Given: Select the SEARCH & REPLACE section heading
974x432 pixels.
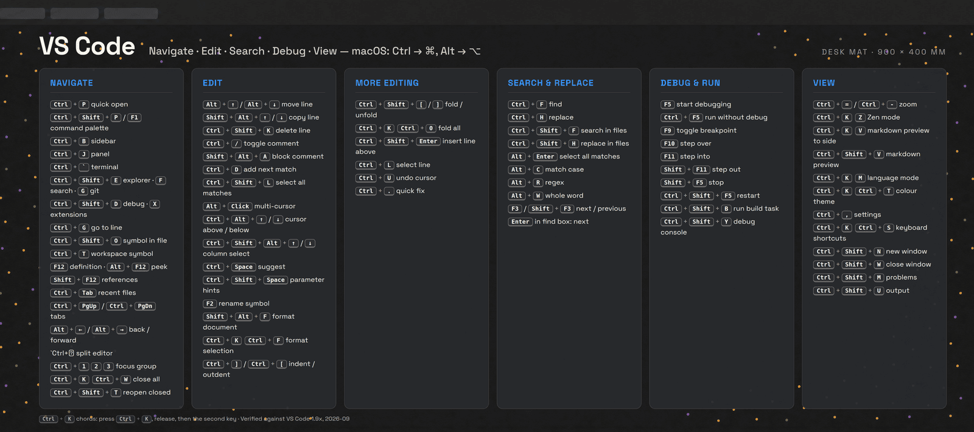Looking at the screenshot, I should coord(551,83).
